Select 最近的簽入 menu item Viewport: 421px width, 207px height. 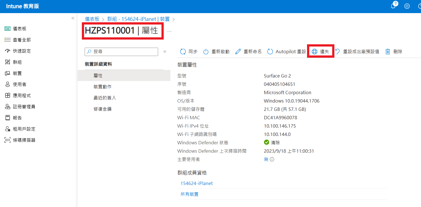tap(105, 98)
